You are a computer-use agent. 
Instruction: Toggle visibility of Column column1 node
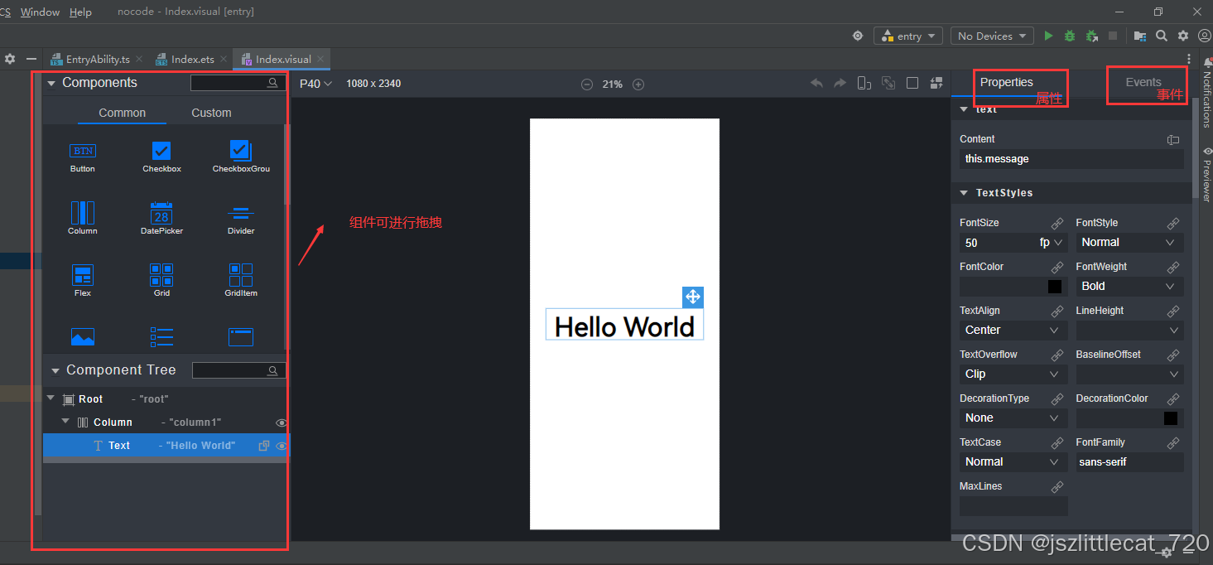282,423
